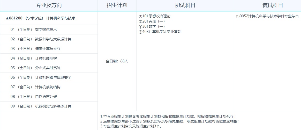301x130 pixels.
Task: Click direction 02 数据科学与大数据计算
Action: [41, 39]
